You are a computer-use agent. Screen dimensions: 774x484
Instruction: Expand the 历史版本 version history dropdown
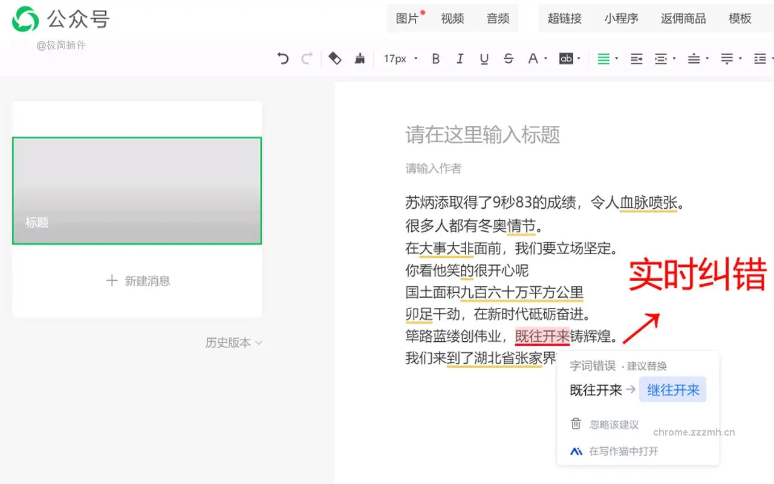(x=233, y=342)
